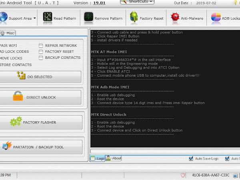Select the Remove Pattern label
This screenshot has height=180, width=240.
pyautogui.click(x=108, y=18)
